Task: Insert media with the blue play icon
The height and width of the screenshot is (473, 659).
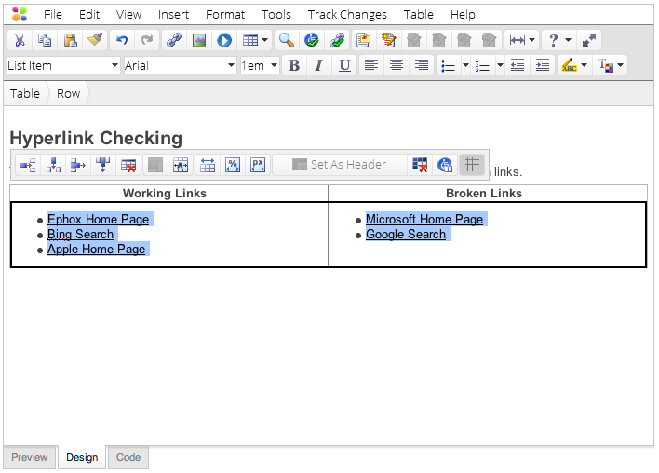Action: point(224,40)
